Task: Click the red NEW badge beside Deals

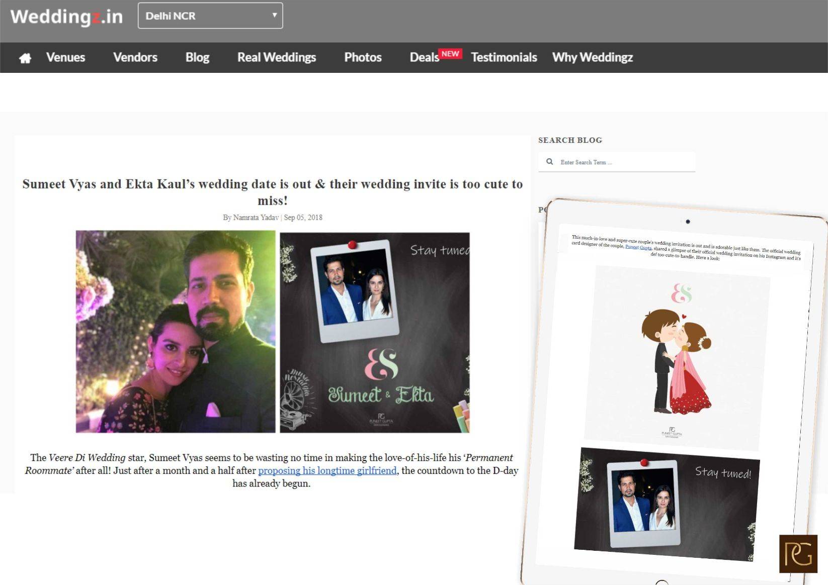Action: [450, 54]
